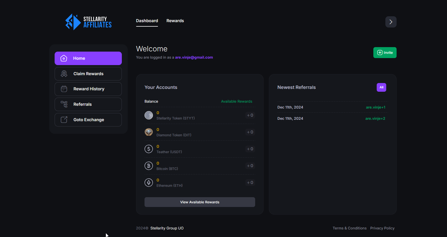Open Goto Exchange from the sidebar
The width and height of the screenshot is (447, 237).
pyautogui.click(x=88, y=120)
